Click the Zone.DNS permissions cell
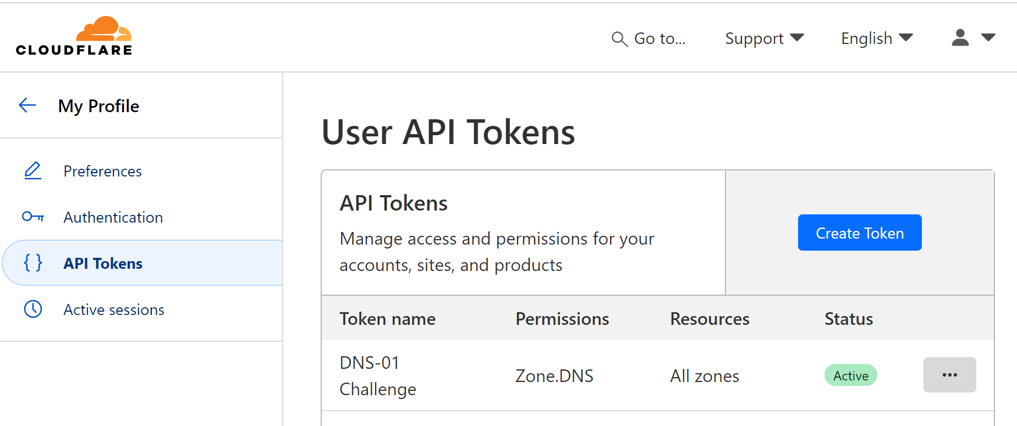 pyautogui.click(x=554, y=376)
